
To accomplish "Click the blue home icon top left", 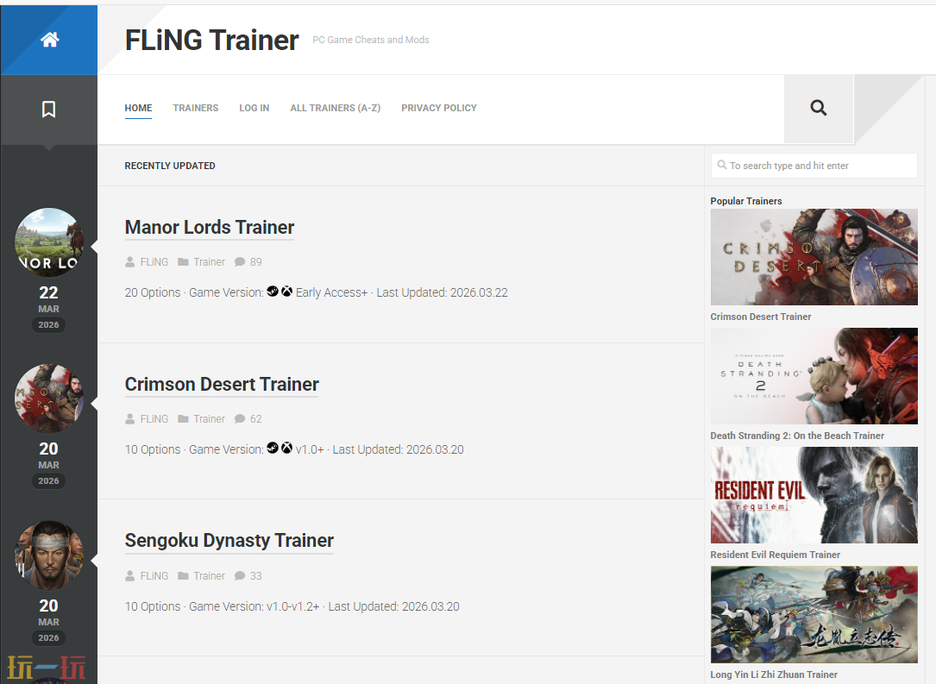I will 49,39.
